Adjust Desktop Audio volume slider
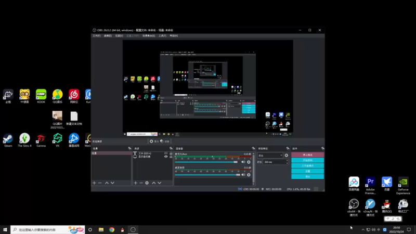 [207, 175]
